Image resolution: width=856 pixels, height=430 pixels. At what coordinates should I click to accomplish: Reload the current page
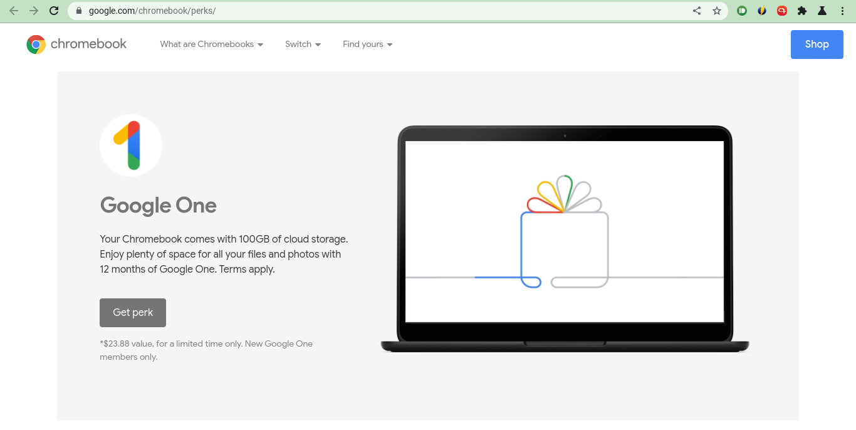click(x=54, y=11)
